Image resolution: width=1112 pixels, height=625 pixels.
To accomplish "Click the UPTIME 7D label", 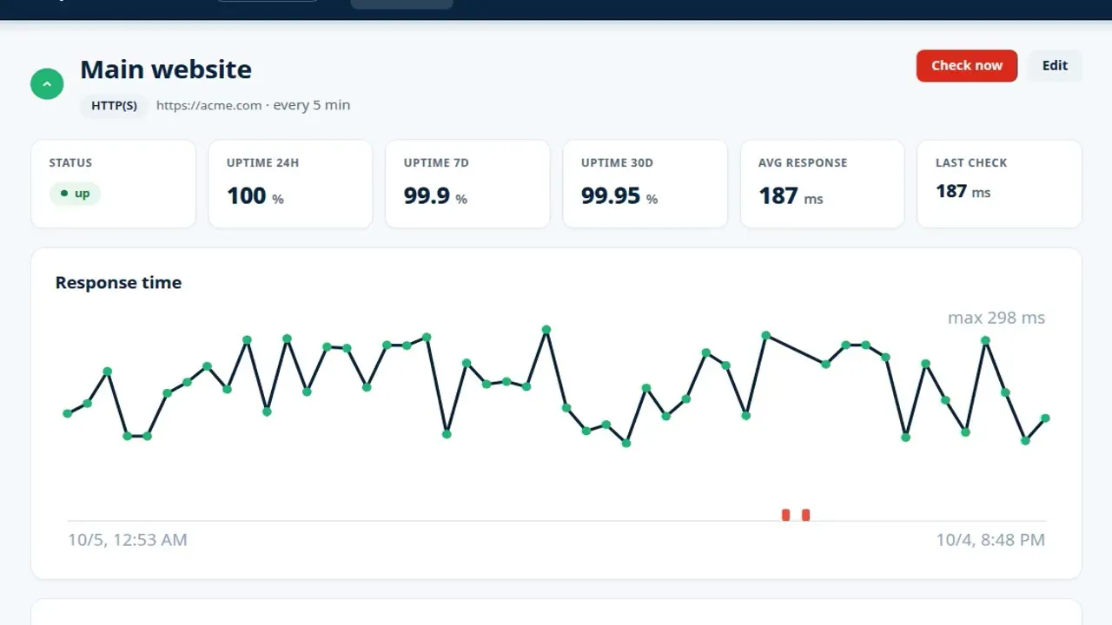I will coord(436,162).
